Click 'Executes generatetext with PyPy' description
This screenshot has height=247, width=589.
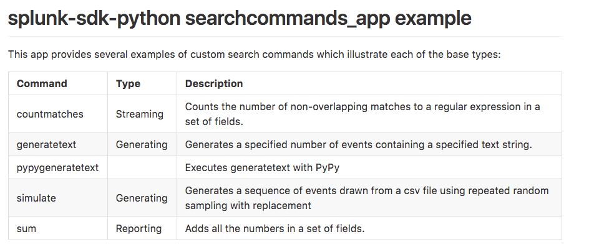(262, 167)
